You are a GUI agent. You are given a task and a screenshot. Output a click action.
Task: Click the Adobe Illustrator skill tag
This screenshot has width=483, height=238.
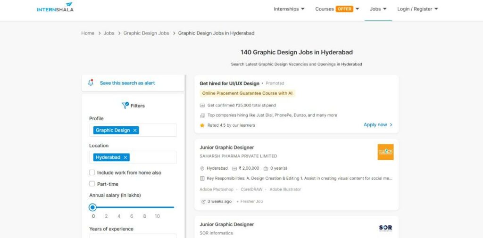(285, 189)
